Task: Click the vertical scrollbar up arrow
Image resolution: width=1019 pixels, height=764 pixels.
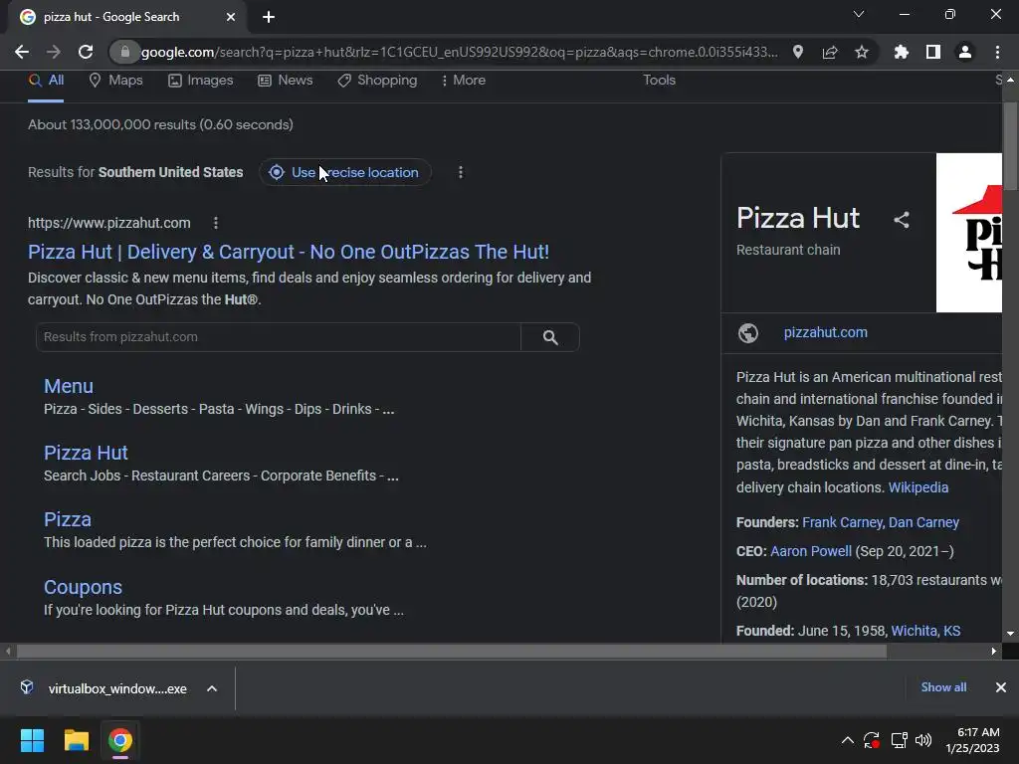Action: tap(1010, 80)
